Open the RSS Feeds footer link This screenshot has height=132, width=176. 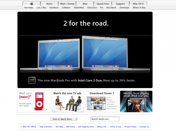(x=71, y=127)
